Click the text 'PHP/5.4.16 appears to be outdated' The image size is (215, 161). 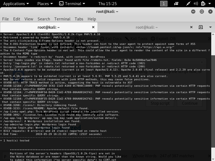pyautogui.click(x=30, y=76)
